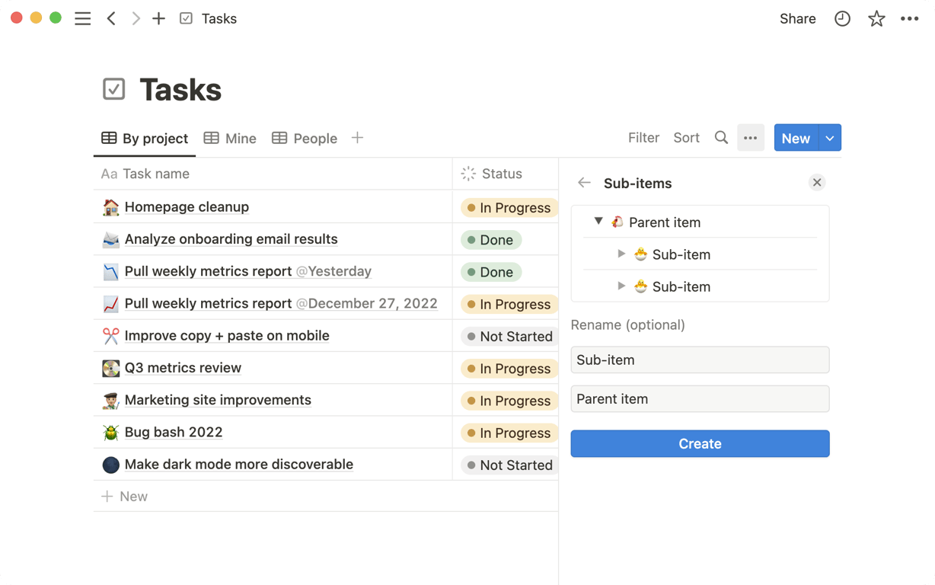Open the Homepage cleanup task
Viewport: 935px width, 585px height.
pyautogui.click(x=187, y=207)
